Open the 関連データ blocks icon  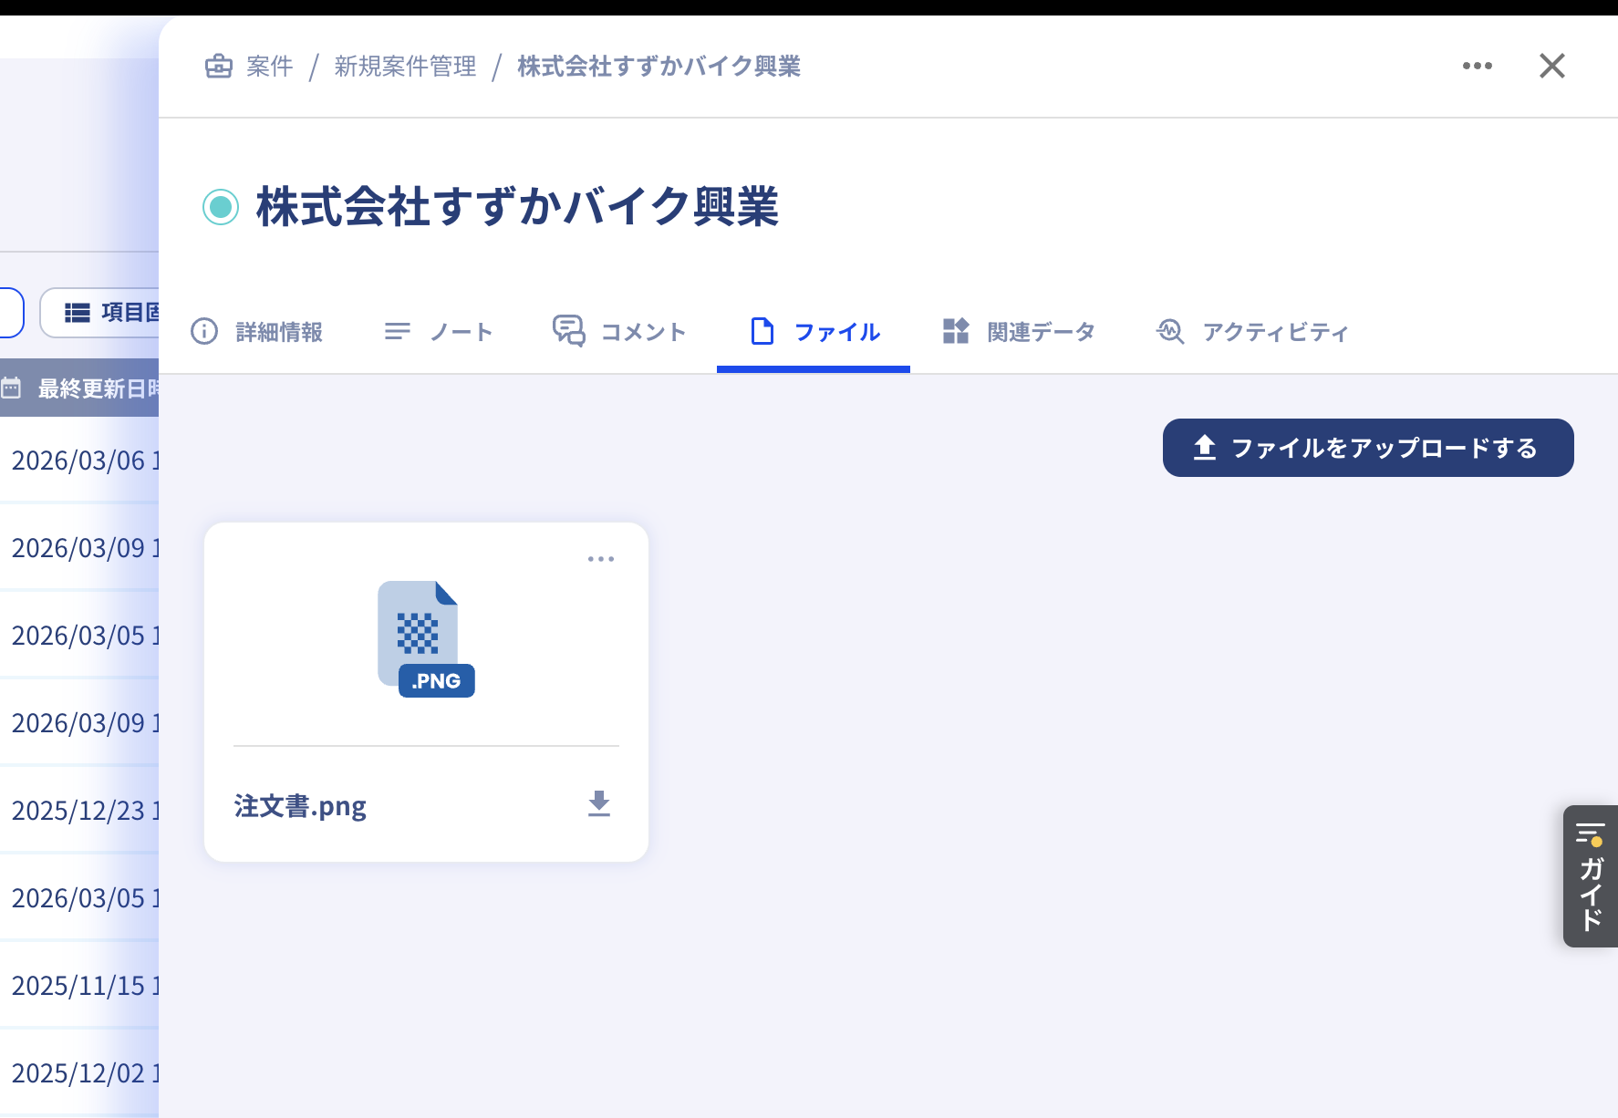coord(954,331)
